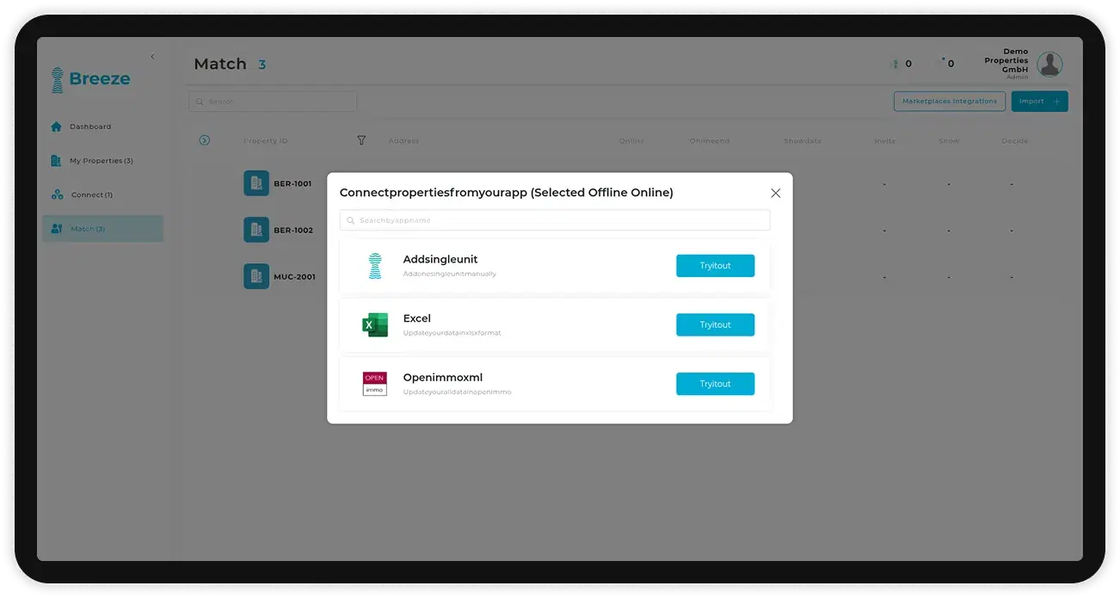The image size is (1120, 598).
Task: Click the Tryitout button for Openimmoxml
Action: pos(715,384)
